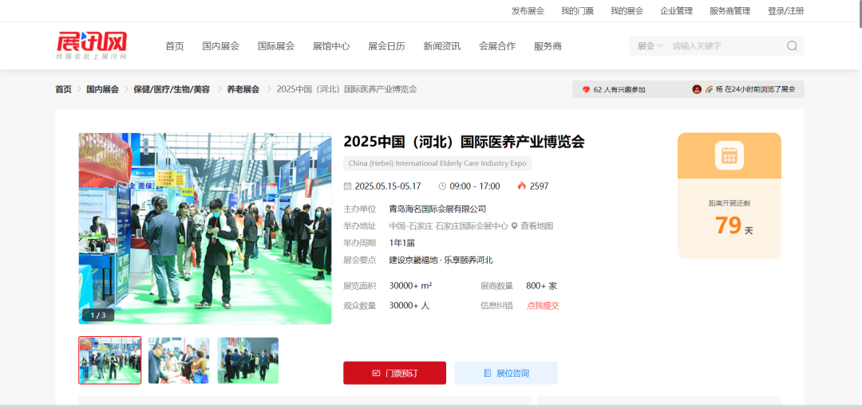The height and width of the screenshot is (407, 862).
Task: Open 新闻资讯 in the top navigation
Action: pyautogui.click(x=441, y=46)
